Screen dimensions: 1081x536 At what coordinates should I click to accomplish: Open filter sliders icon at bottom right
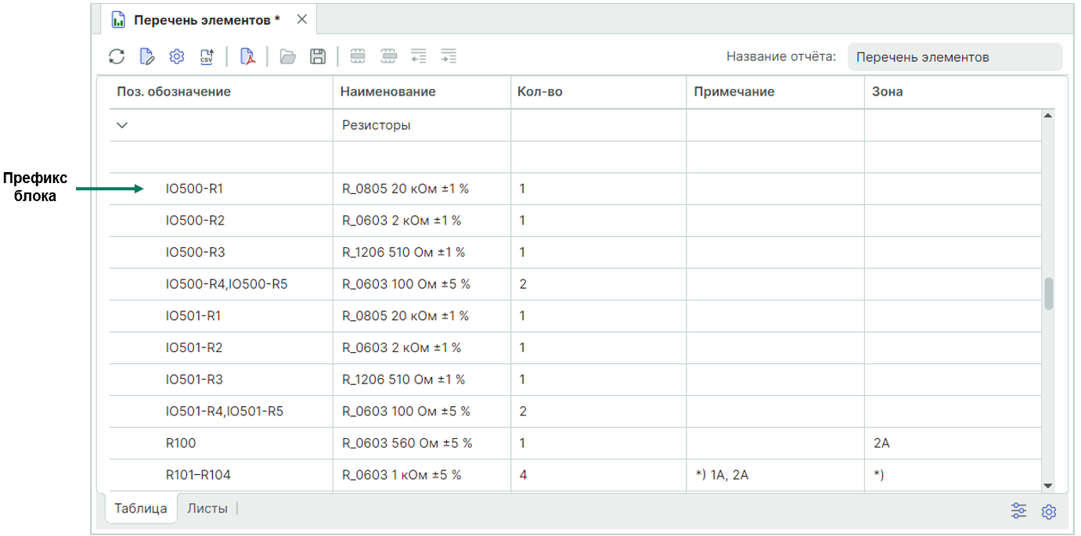click(x=1018, y=511)
